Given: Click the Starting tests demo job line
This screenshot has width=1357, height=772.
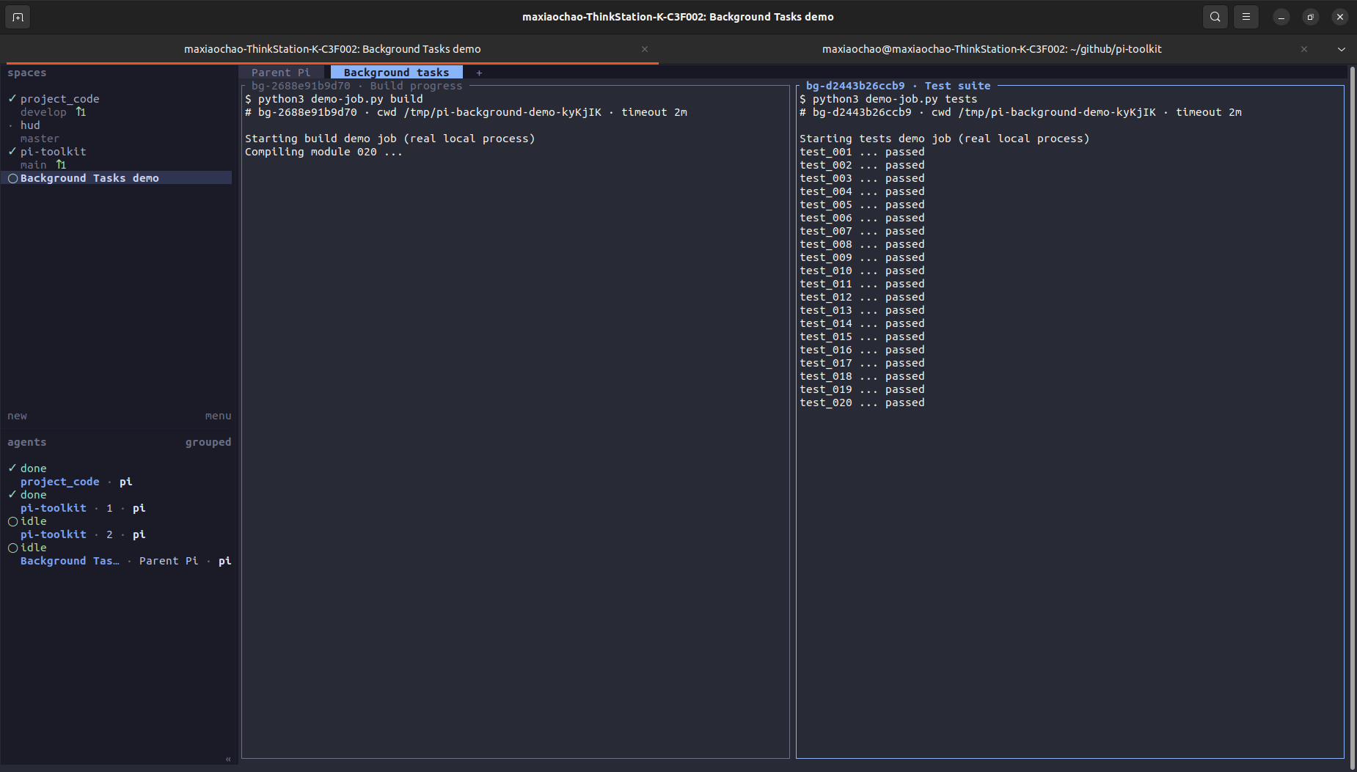Looking at the screenshot, I should [945, 139].
